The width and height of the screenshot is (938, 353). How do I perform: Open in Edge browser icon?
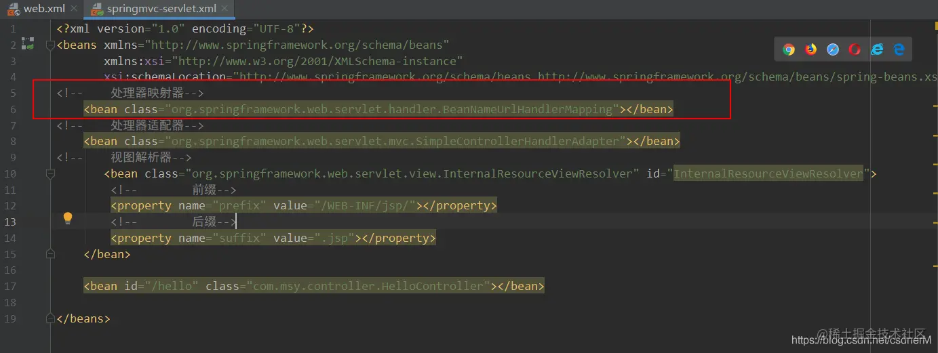pyautogui.click(x=899, y=49)
